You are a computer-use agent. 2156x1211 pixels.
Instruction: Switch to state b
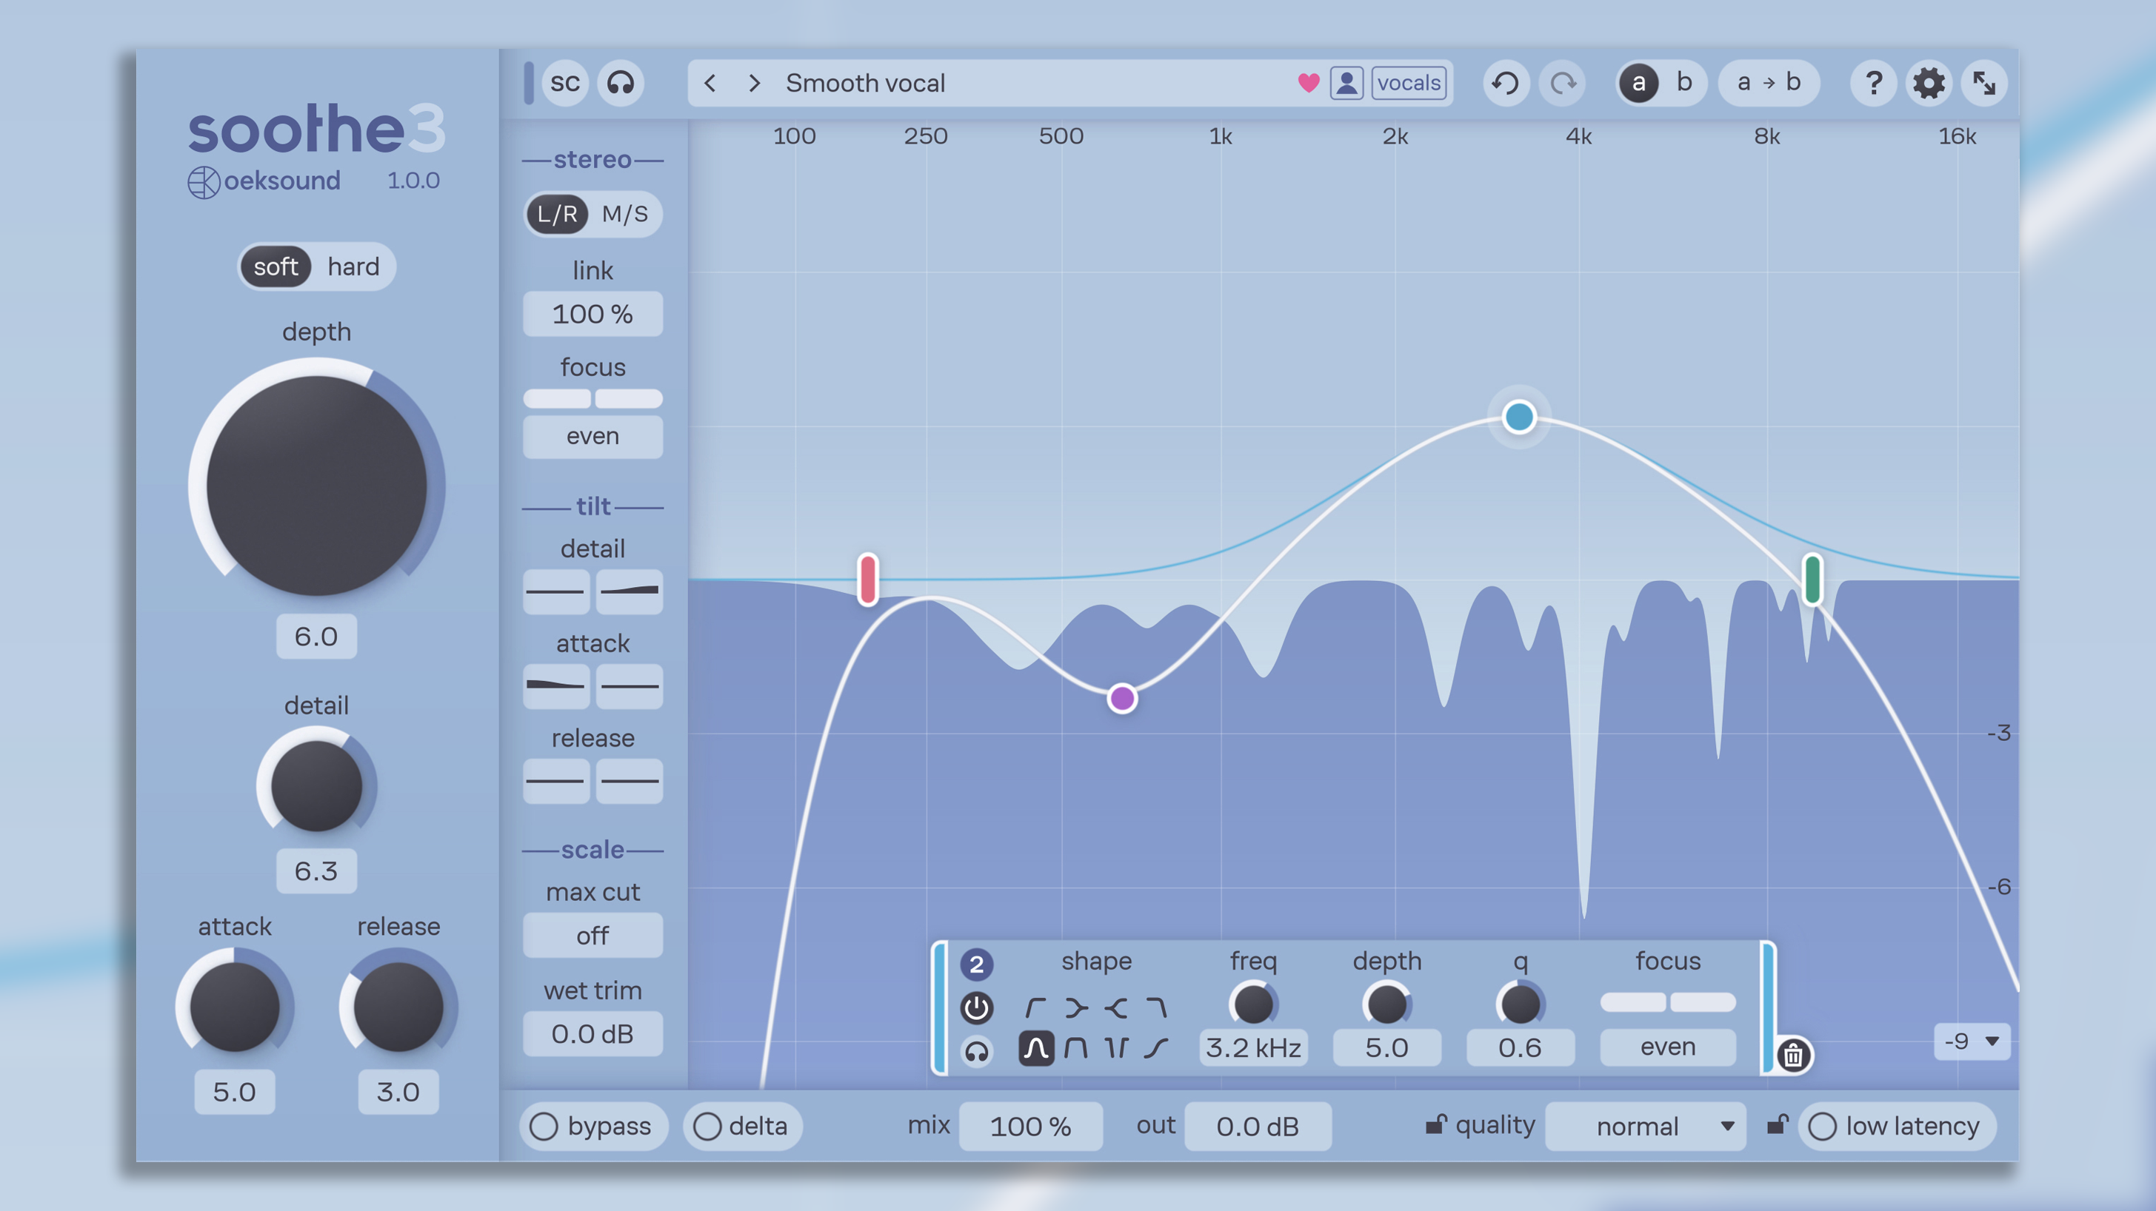coord(1684,83)
